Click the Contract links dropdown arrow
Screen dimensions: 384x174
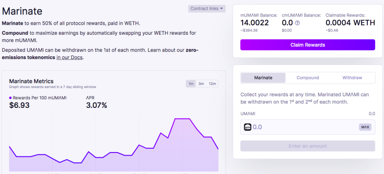click(x=221, y=9)
